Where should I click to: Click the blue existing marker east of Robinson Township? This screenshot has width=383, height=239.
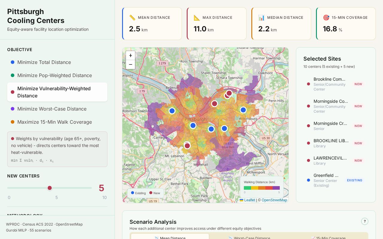point(172,111)
